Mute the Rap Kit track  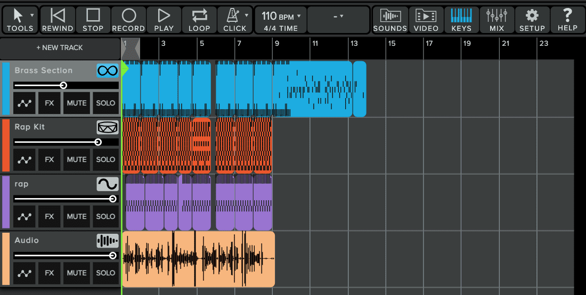pyautogui.click(x=77, y=159)
